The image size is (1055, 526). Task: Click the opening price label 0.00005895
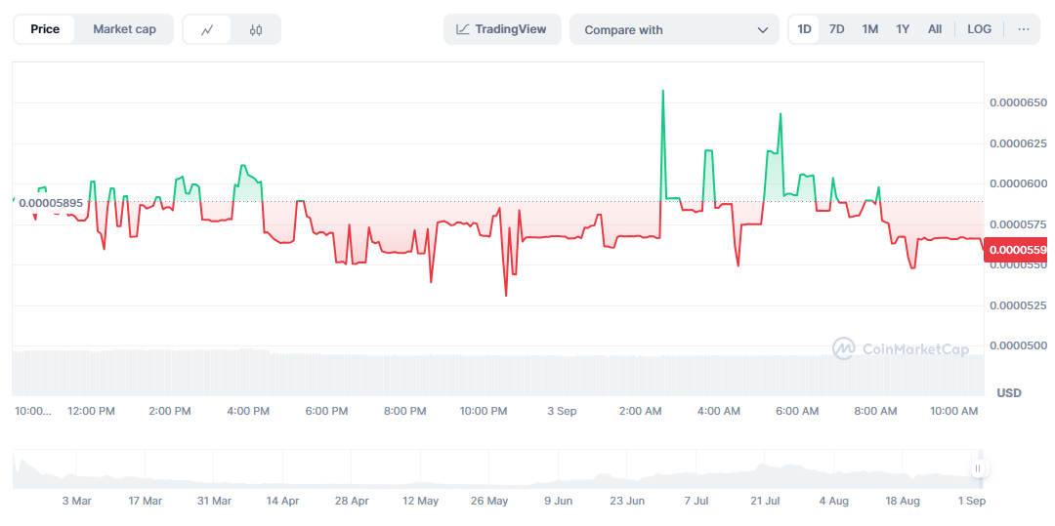coord(51,203)
